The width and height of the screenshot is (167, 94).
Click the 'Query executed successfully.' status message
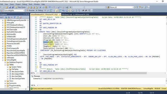pos(43,89)
